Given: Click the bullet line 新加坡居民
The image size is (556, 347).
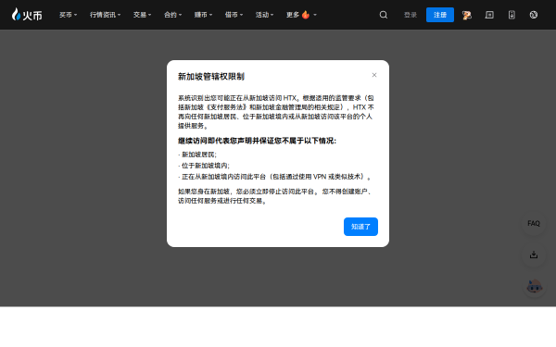Looking at the screenshot, I should pyautogui.click(x=197, y=155).
